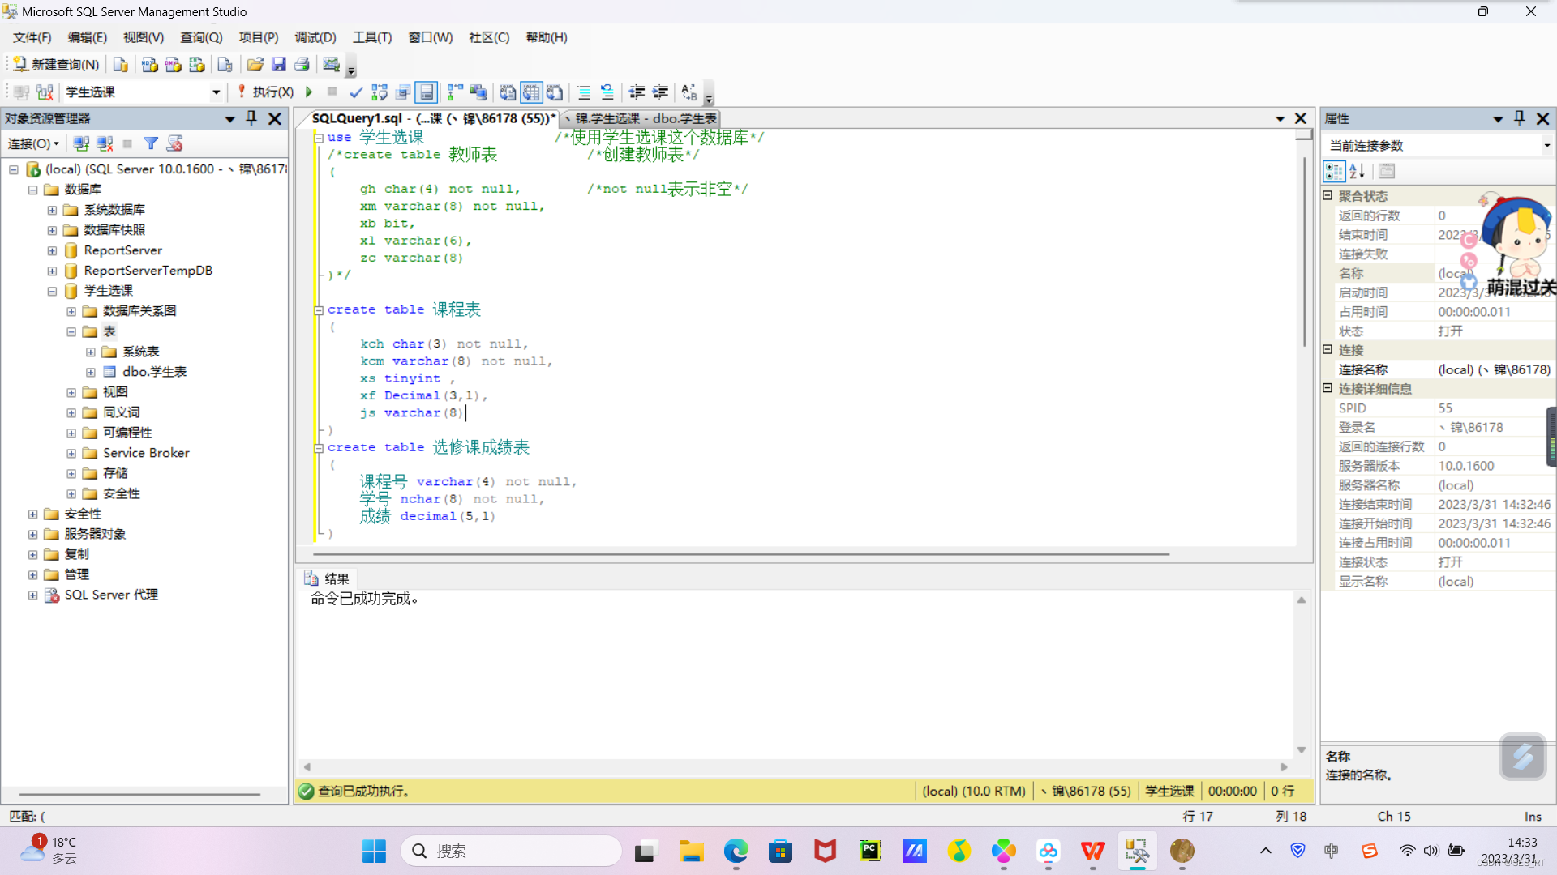
Task: Click the Parse query checkmark icon
Action: (x=355, y=92)
